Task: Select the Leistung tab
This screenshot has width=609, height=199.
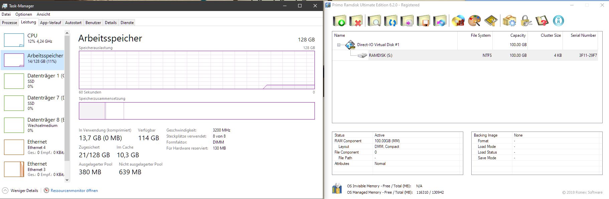Action: (x=28, y=22)
